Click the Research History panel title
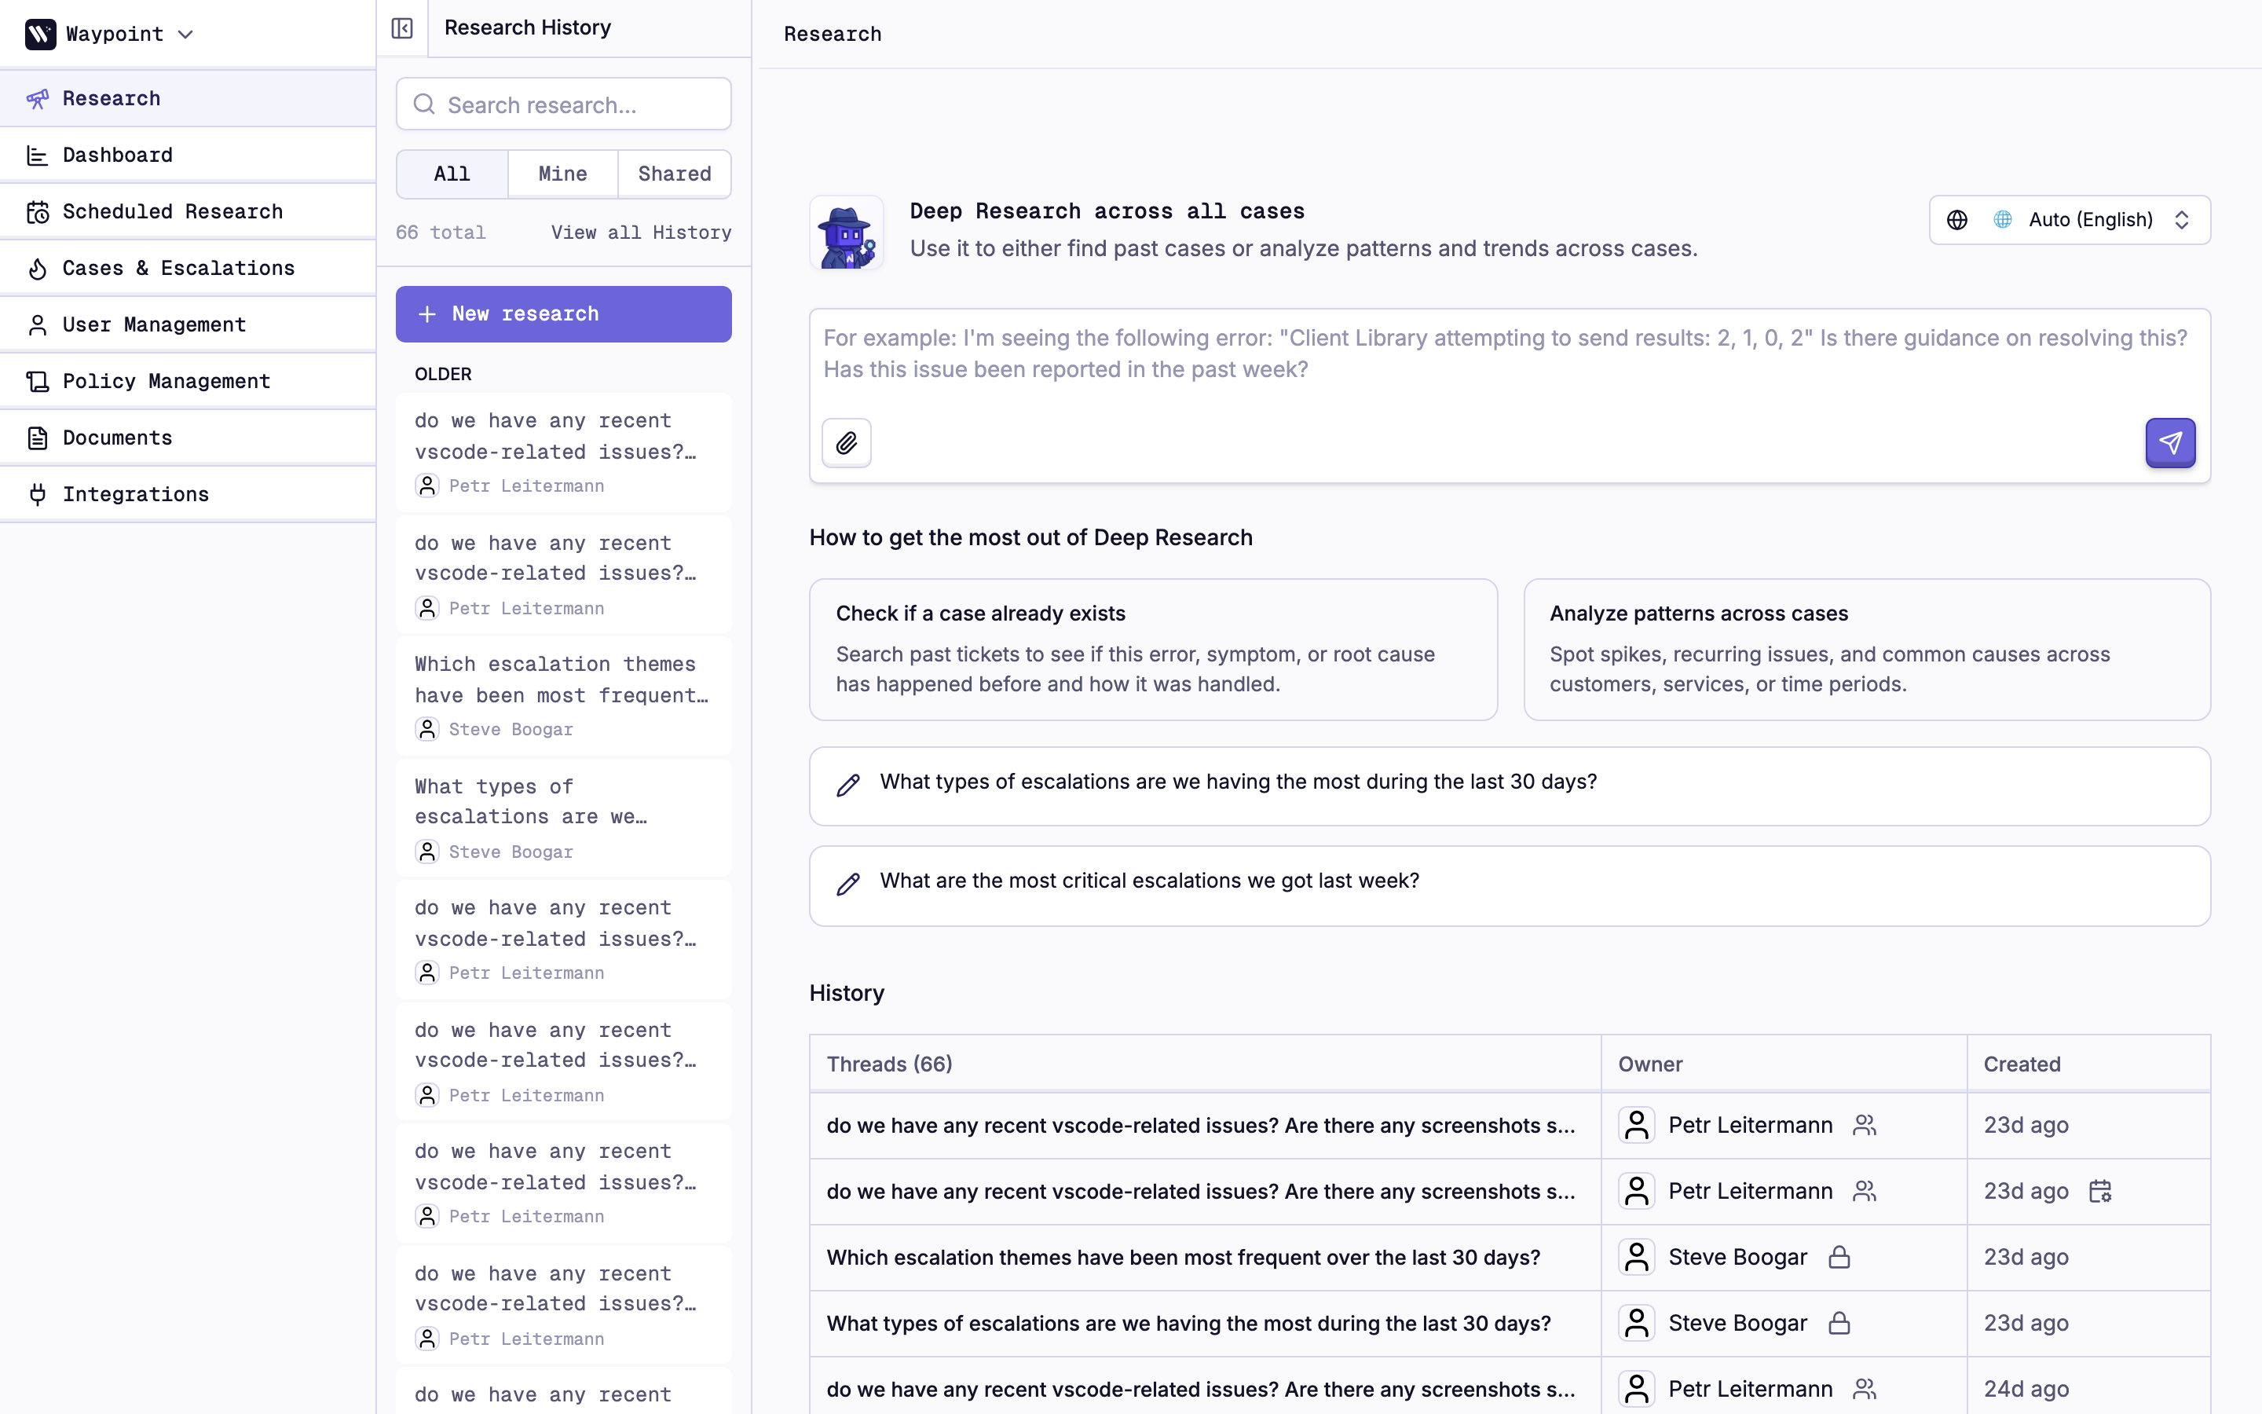 click(528, 27)
